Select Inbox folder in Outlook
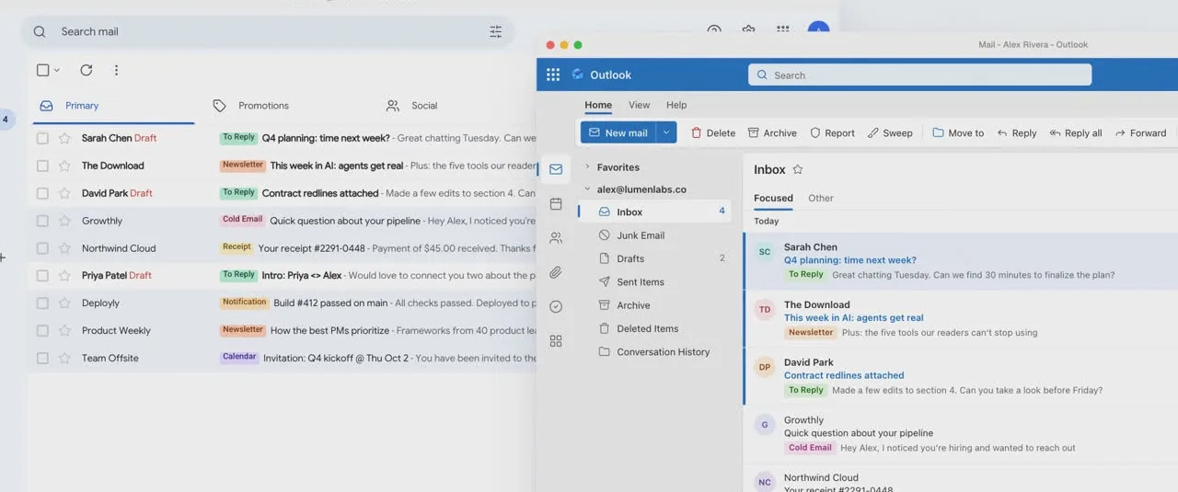 pyautogui.click(x=654, y=212)
